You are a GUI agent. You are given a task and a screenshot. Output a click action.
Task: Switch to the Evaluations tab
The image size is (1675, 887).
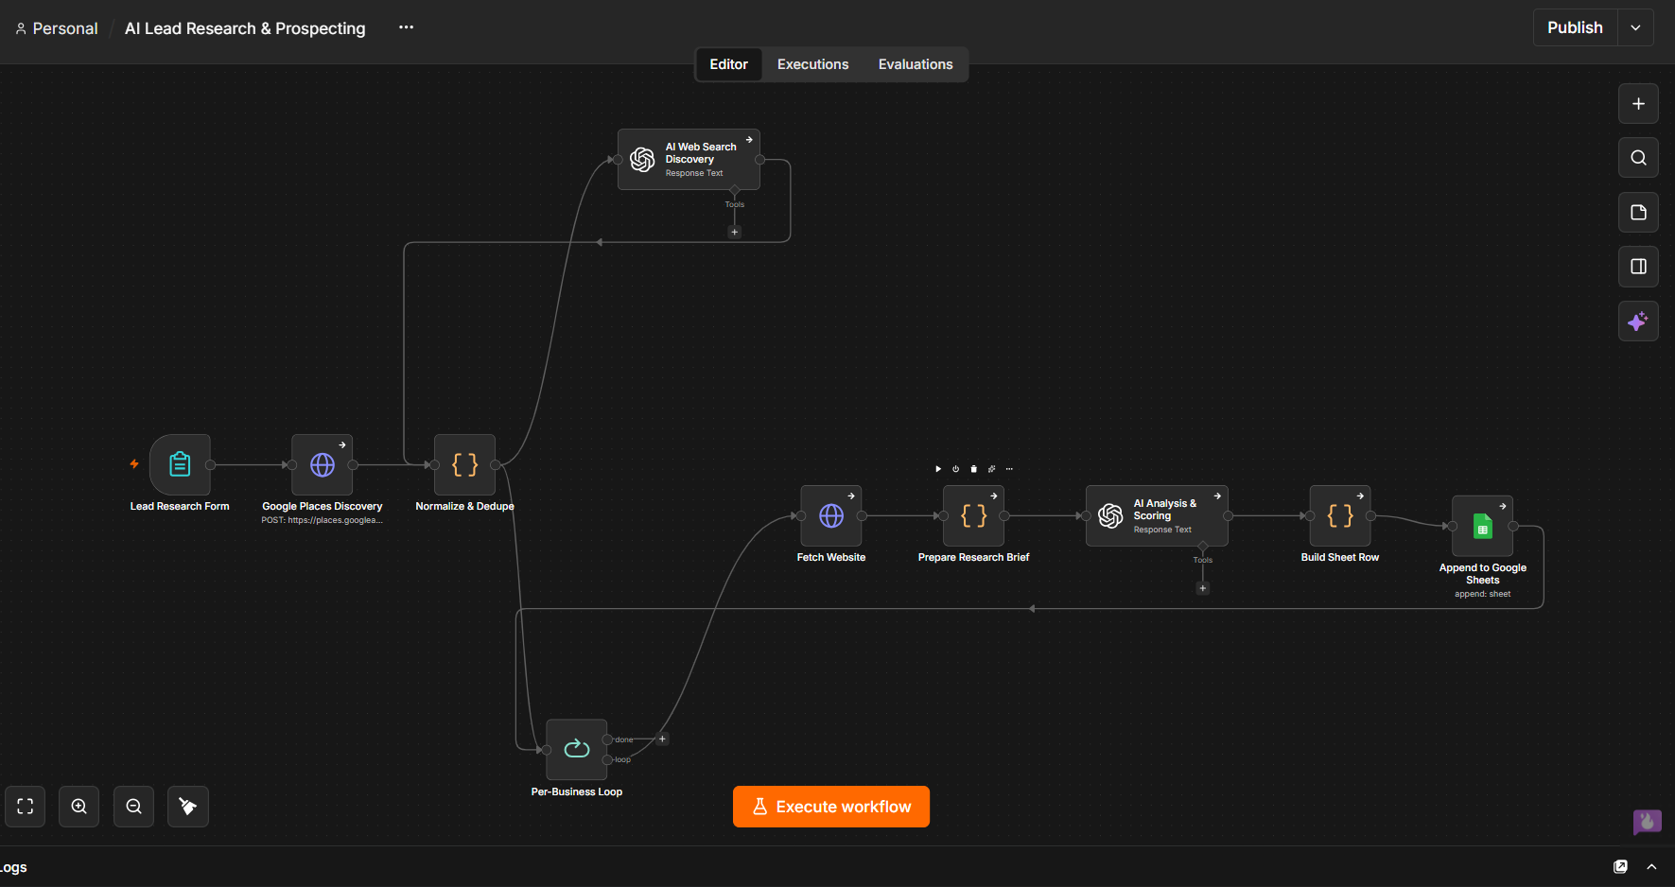(916, 64)
